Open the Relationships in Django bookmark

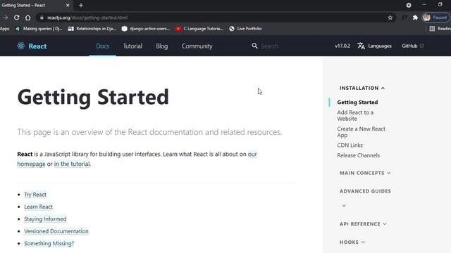click(x=92, y=29)
